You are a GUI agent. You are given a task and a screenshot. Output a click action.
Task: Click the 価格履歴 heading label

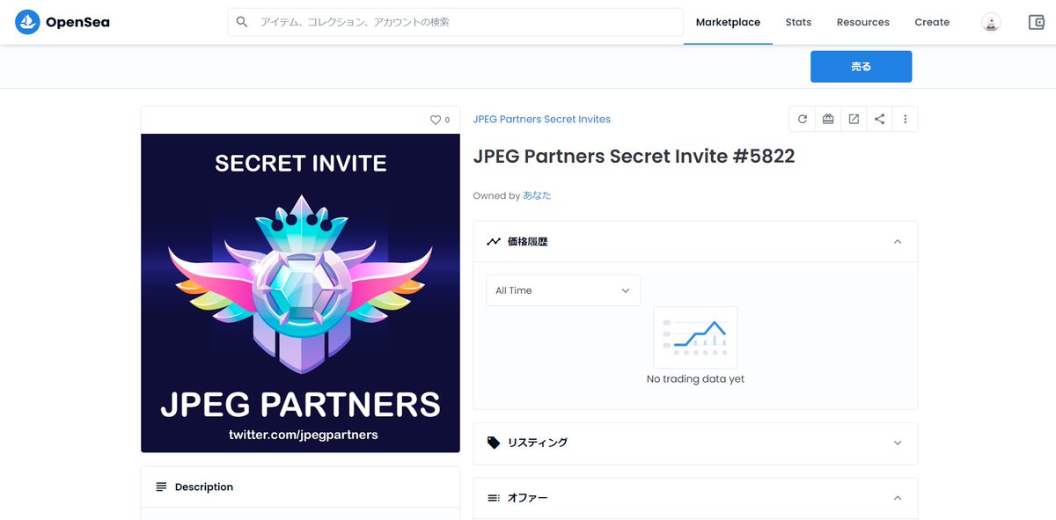[527, 241]
